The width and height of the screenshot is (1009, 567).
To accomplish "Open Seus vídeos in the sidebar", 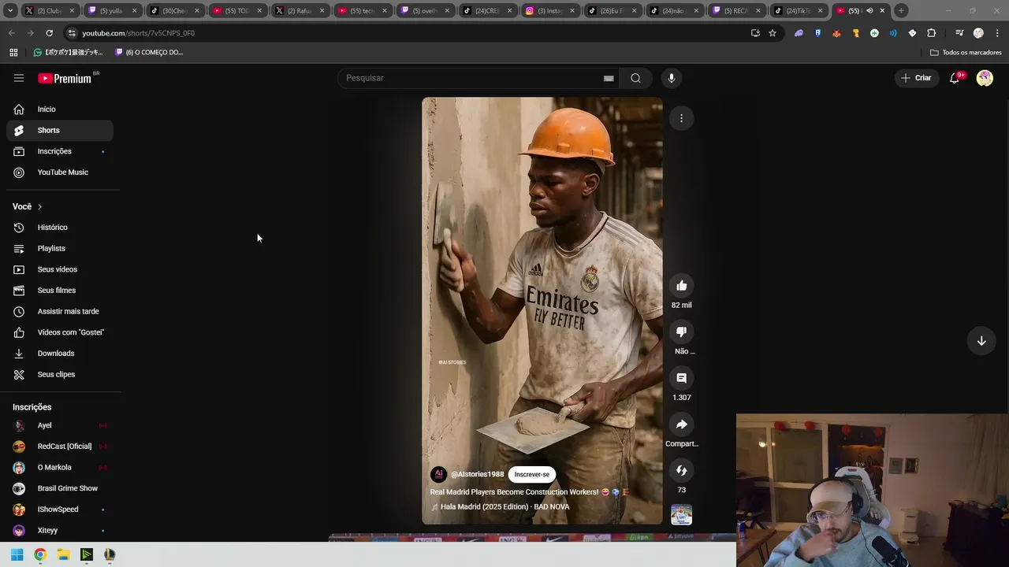I will coord(60,269).
